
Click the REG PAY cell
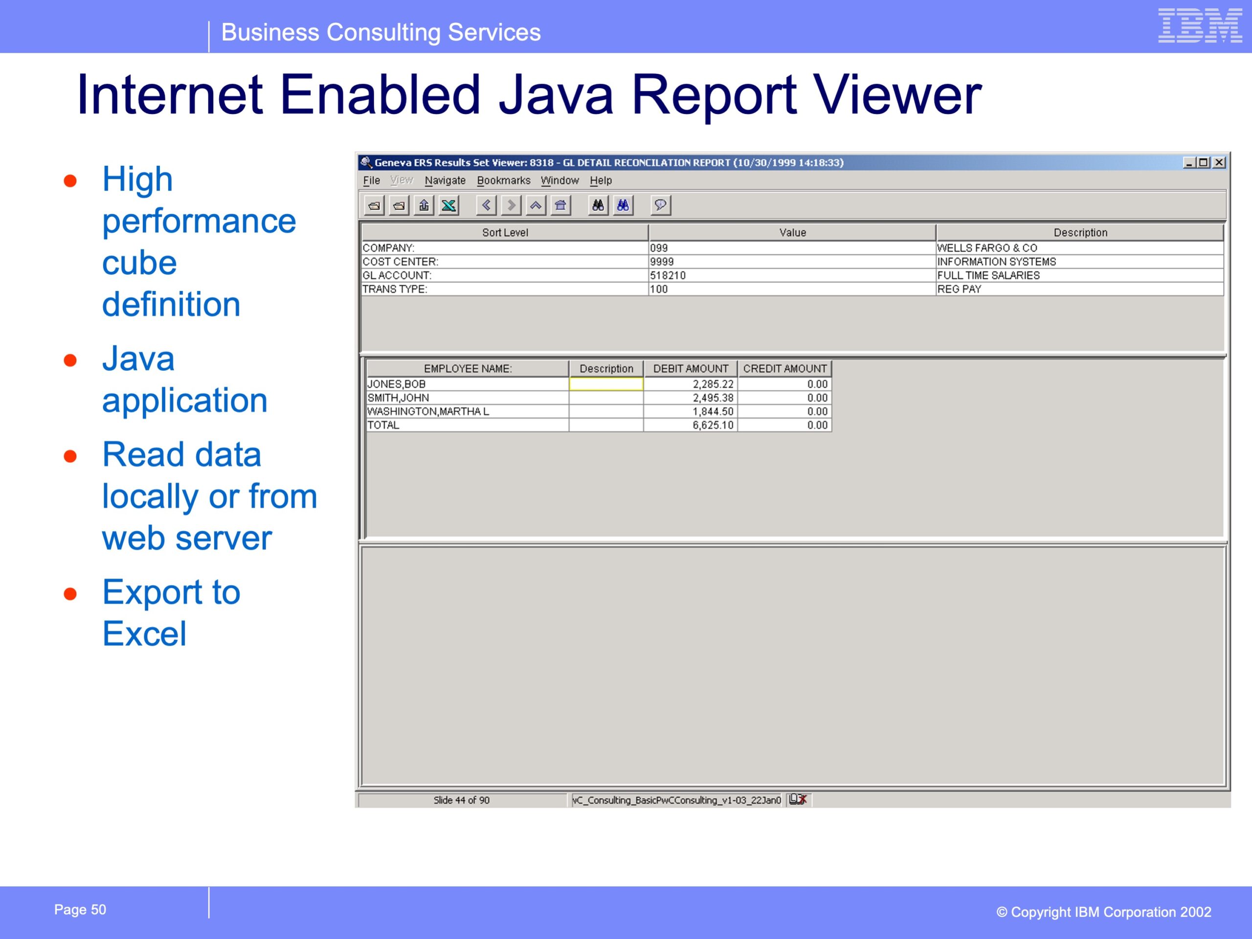[x=1080, y=289]
